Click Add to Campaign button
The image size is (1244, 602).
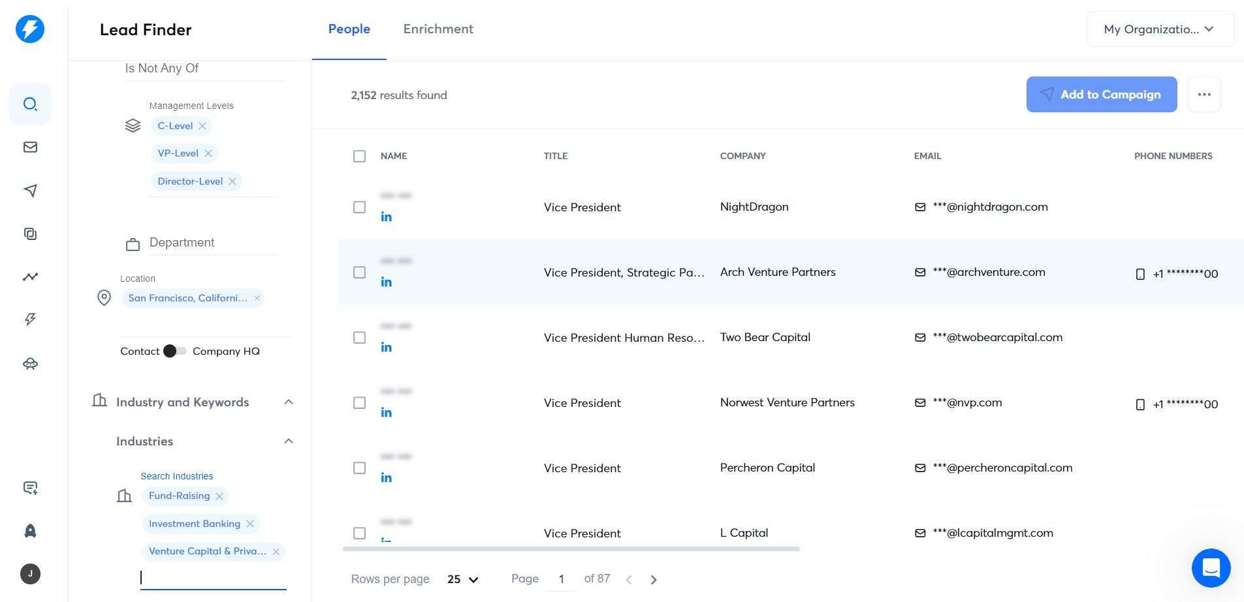(x=1102, y=95)
